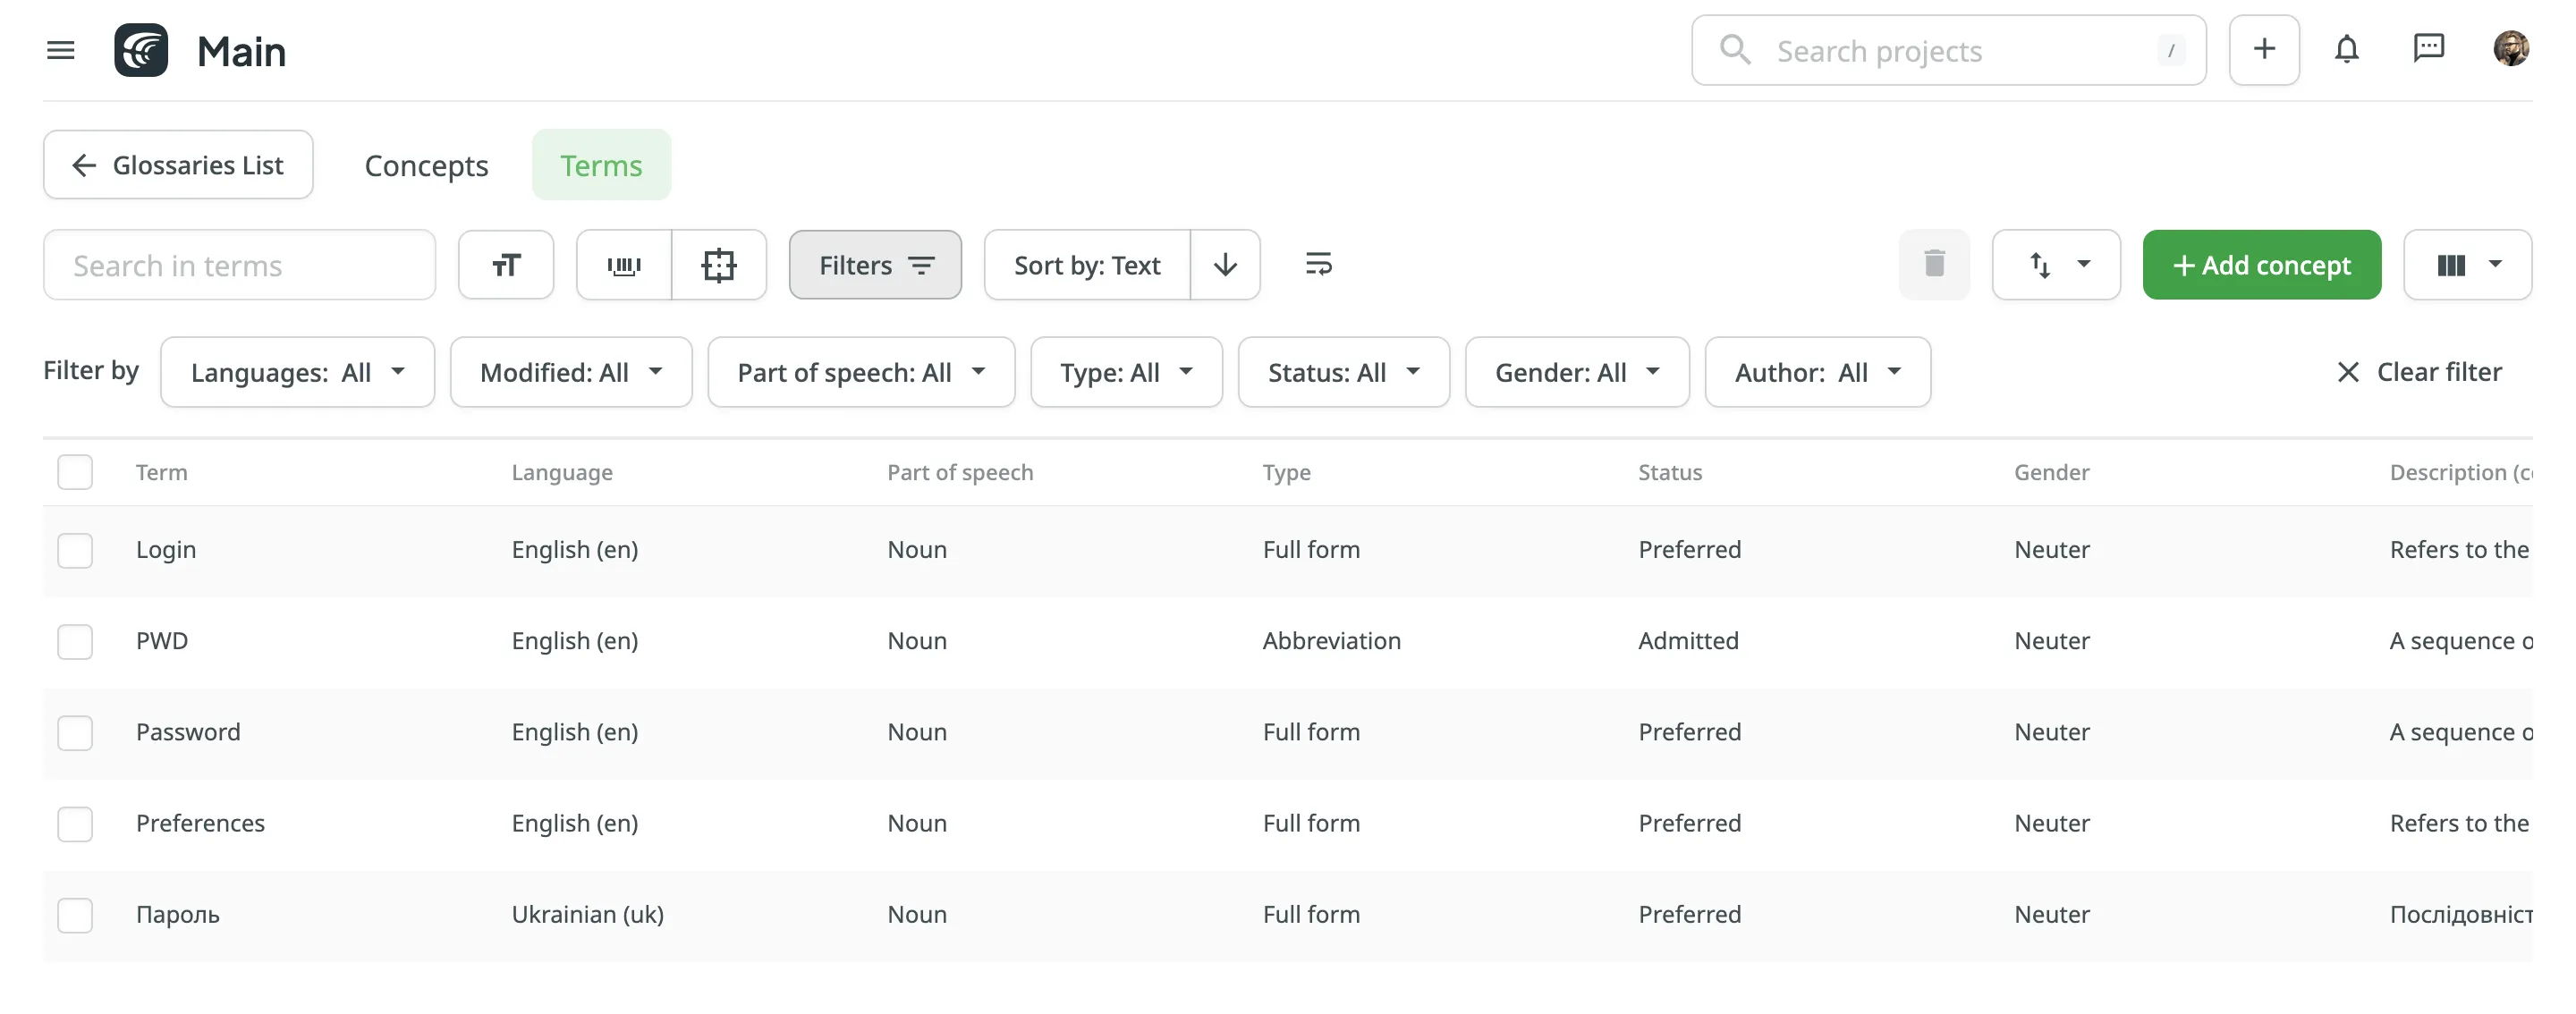
Task: Click the match whole word icon
Action: coord(624,265)
